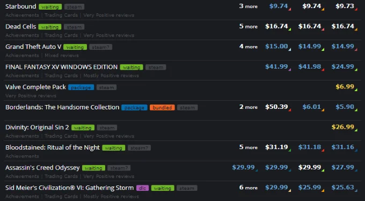
Task: Open the $24.99 FINAL FANTASY XV price
Action: pyautogui.click(x=343, y=66)
